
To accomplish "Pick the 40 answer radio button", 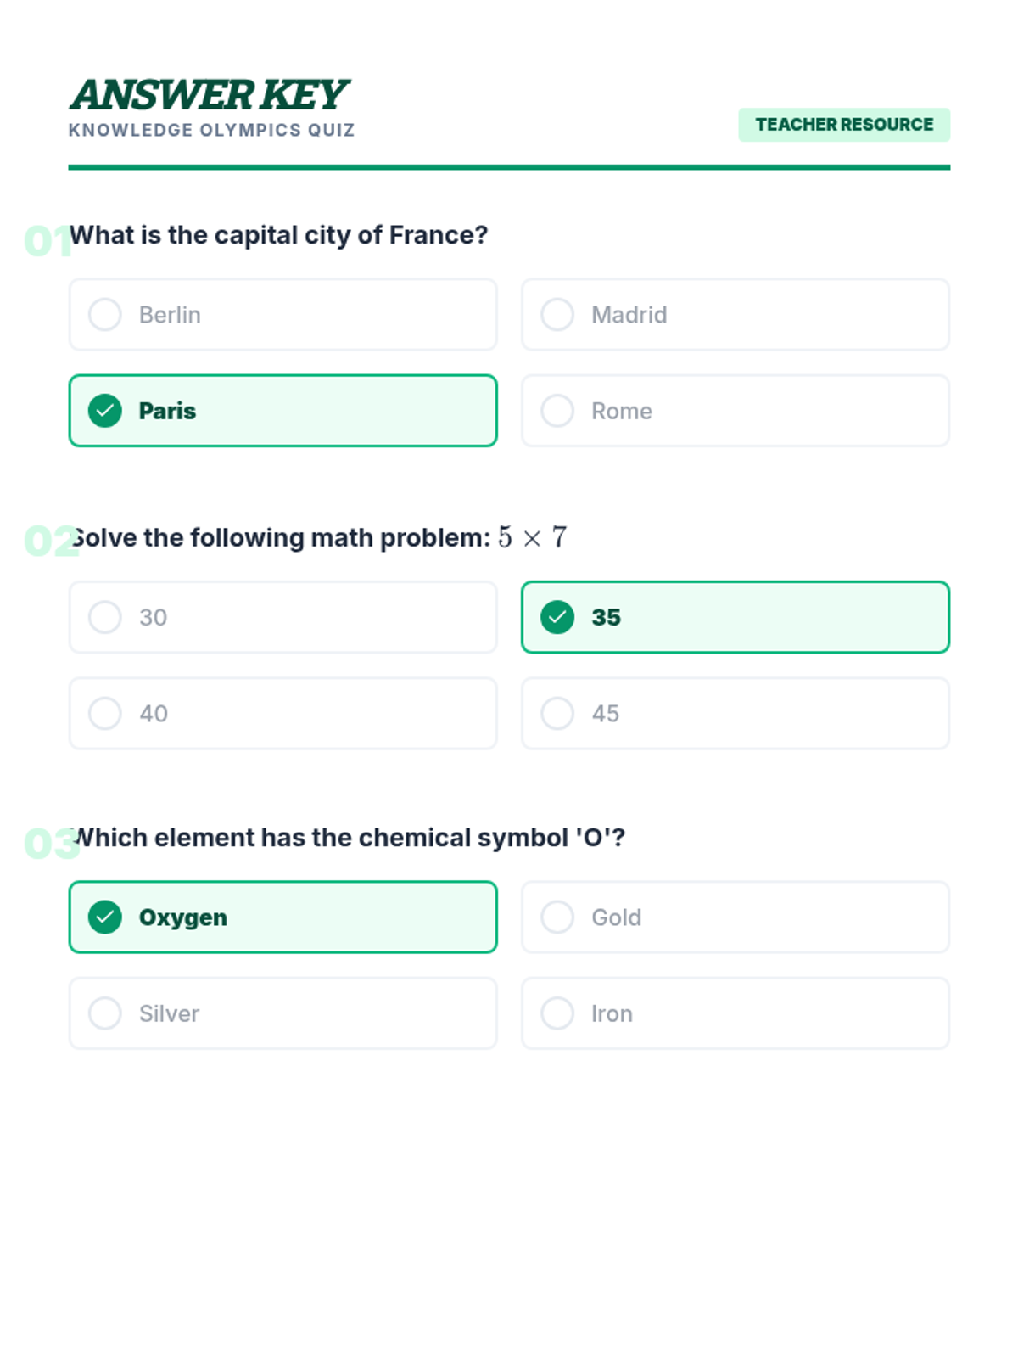I will click(105, 714).
